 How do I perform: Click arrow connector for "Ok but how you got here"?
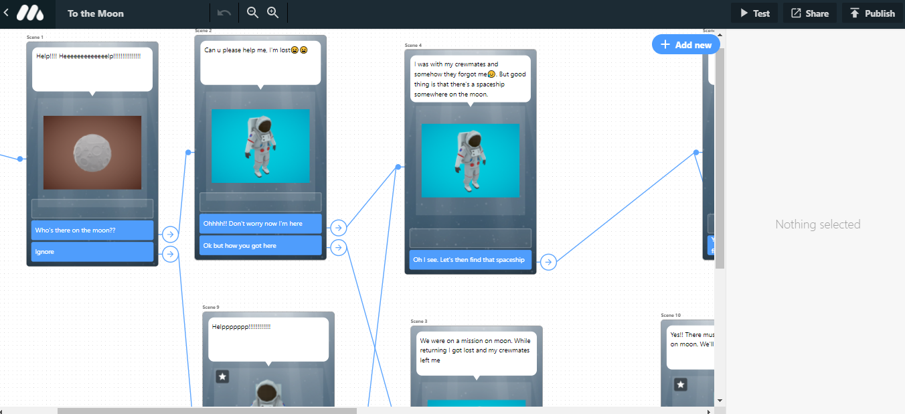point(339,248)
